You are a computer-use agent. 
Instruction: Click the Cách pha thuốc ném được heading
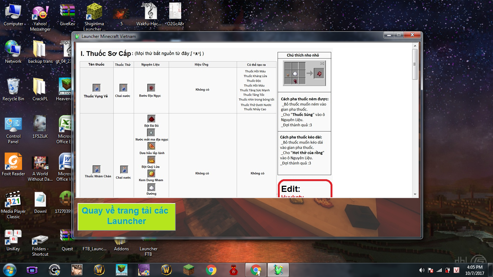[304, 99]
